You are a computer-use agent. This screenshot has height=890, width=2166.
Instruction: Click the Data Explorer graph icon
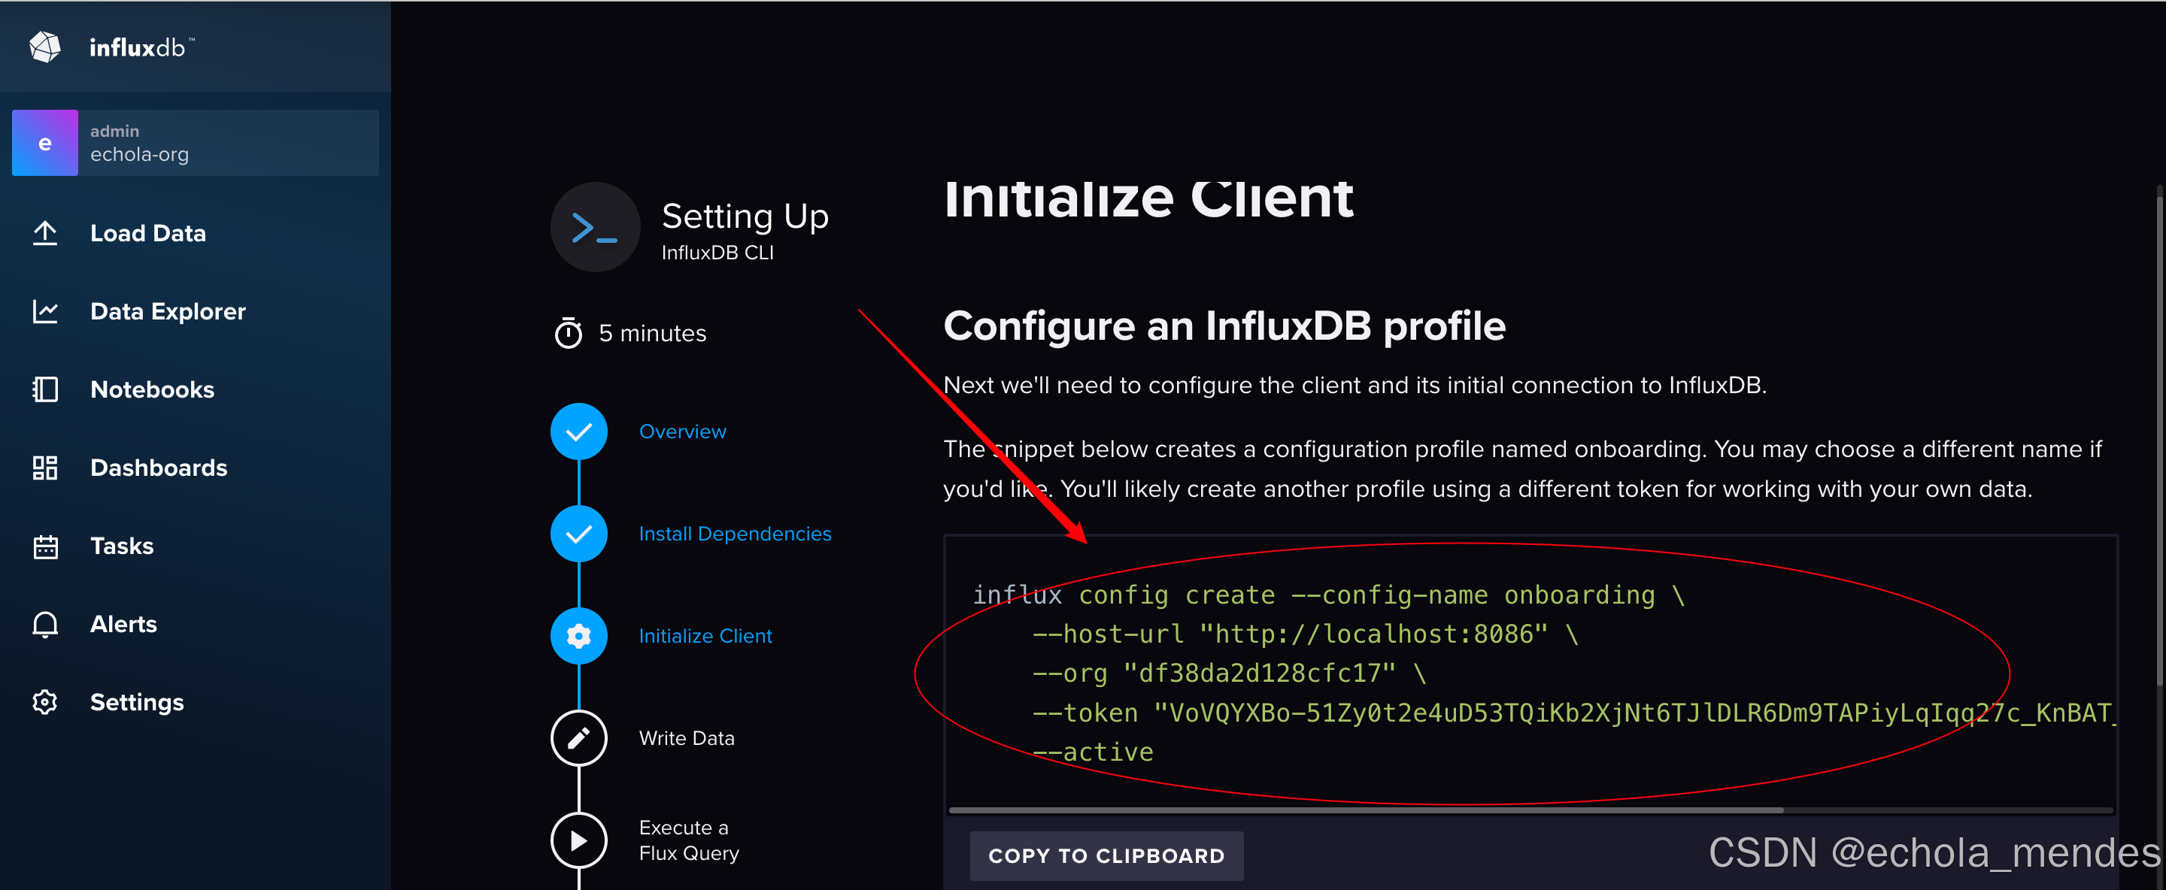(x=45, y=312)
